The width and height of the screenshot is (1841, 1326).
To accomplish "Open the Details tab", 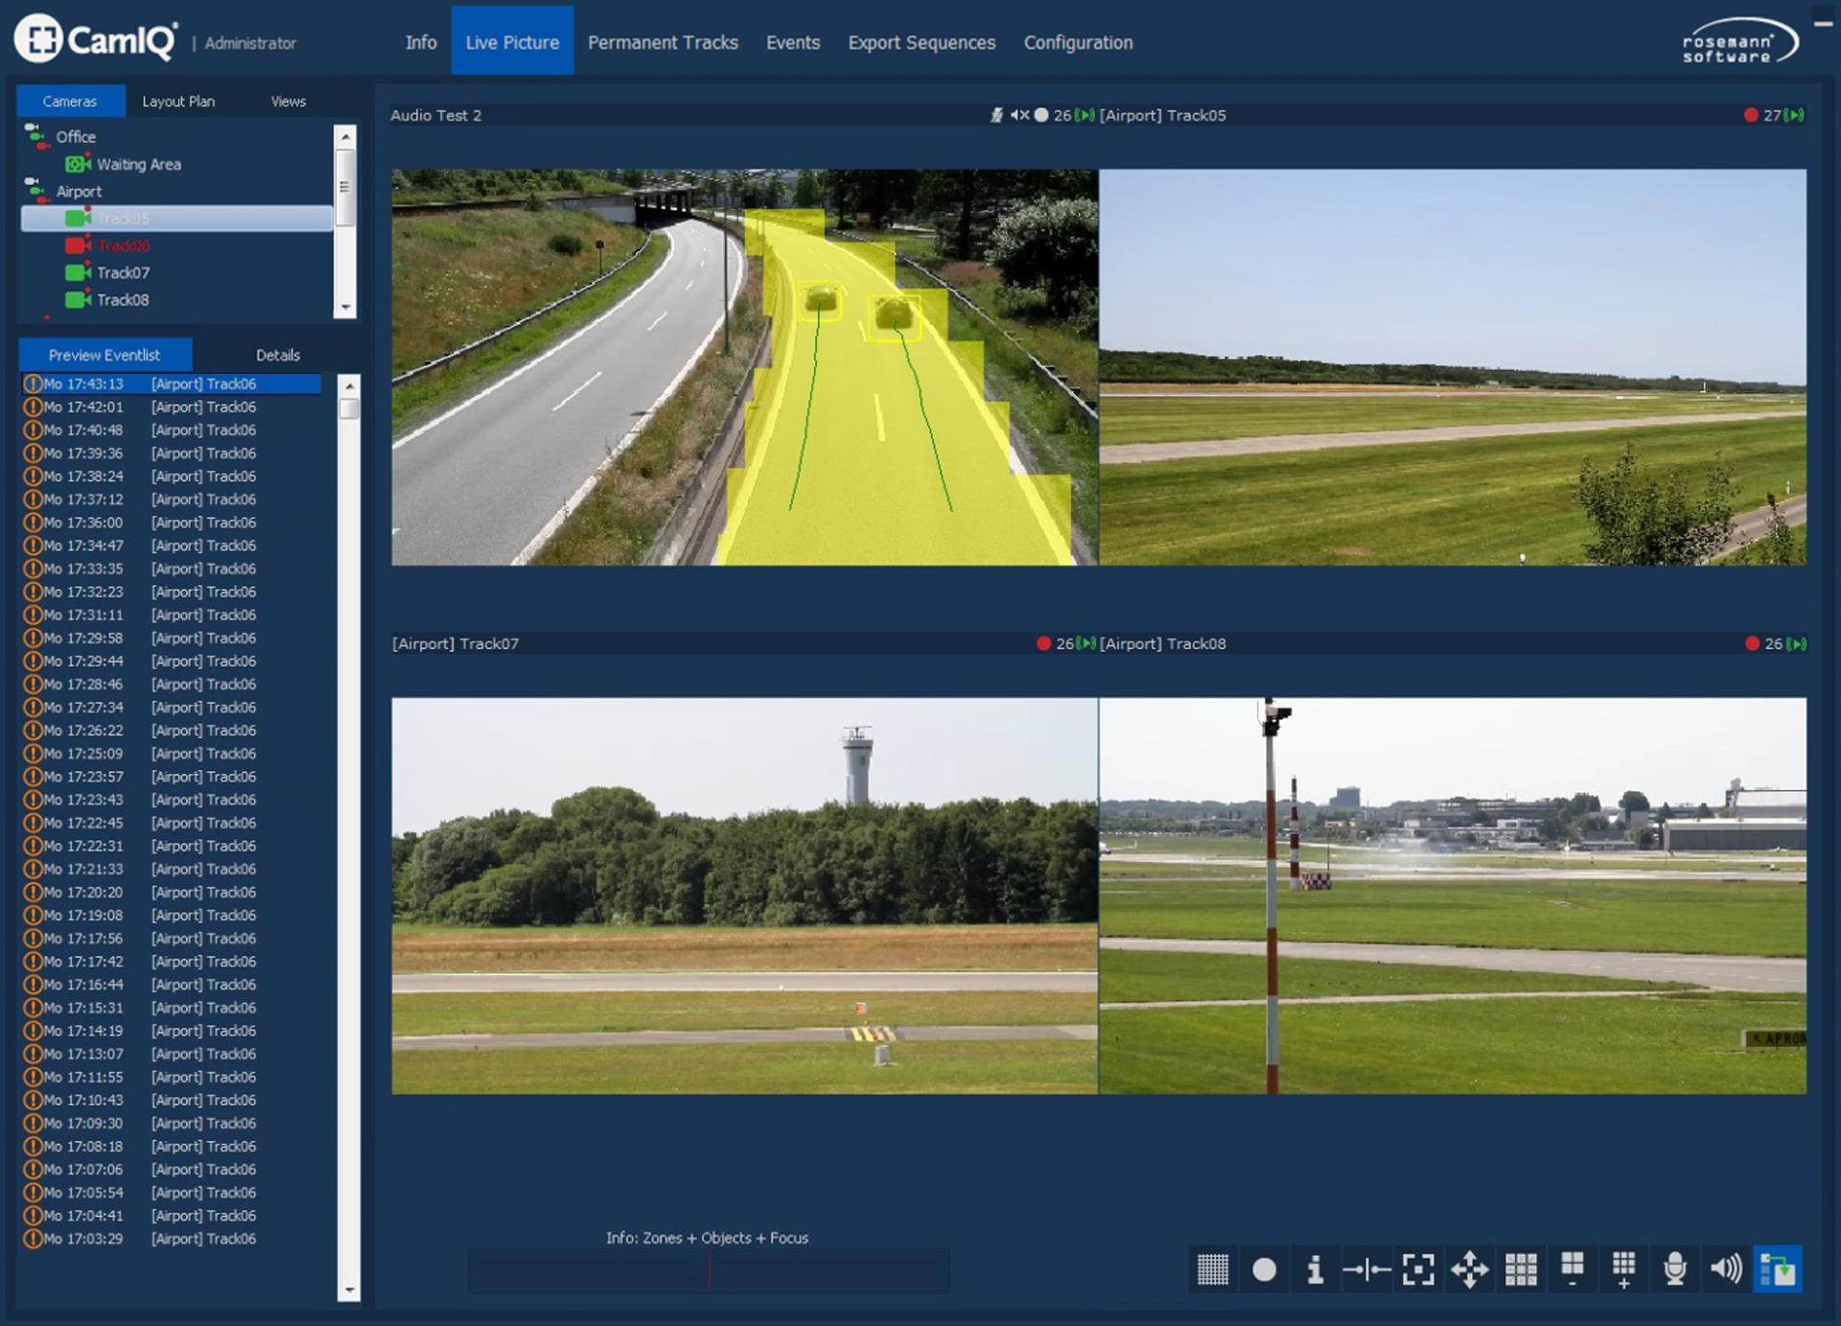I will coord(278,355).
